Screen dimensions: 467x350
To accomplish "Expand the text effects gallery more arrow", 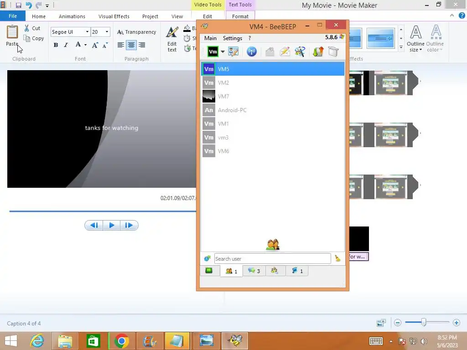I will pos(401,47).
